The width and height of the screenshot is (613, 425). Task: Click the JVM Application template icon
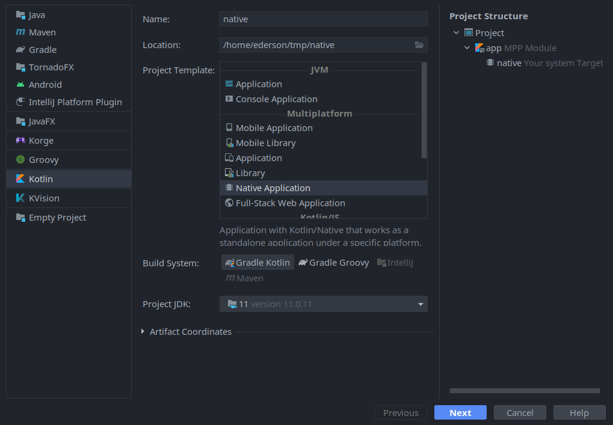pos(229,84)
